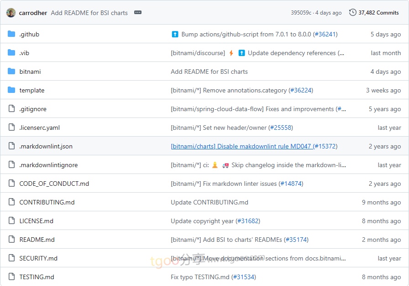Click the .github folder icon
This screenshot has height=286, width=409.
11,34
